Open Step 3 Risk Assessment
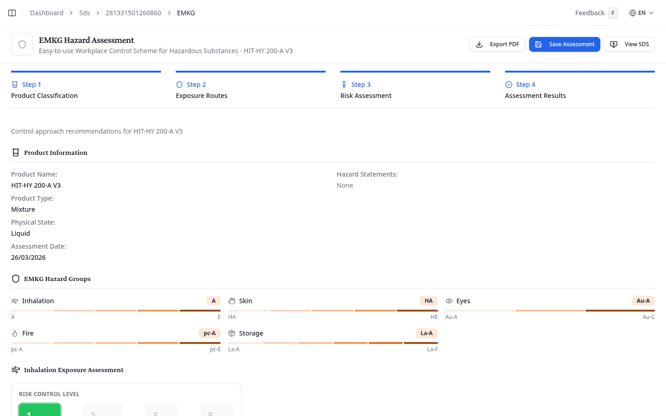The image size is (666, 416). (366, 90)
